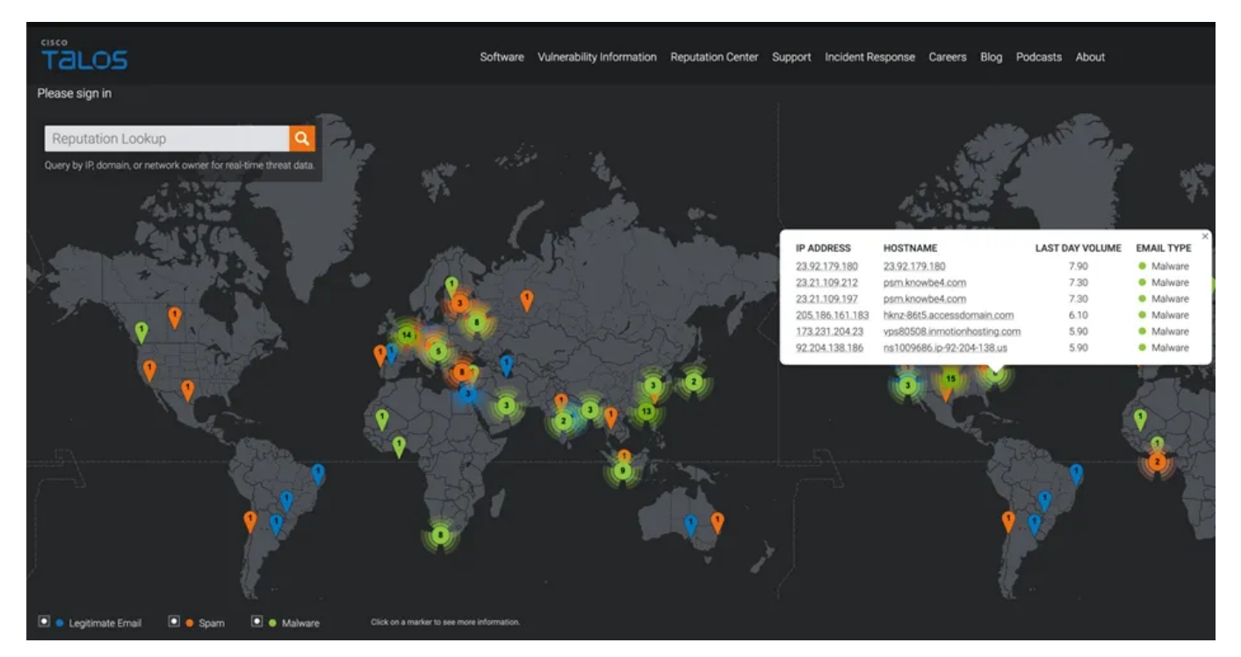Click the orange marker on Australia
This screenshot has width=1241, height=657.
[718, 522]
